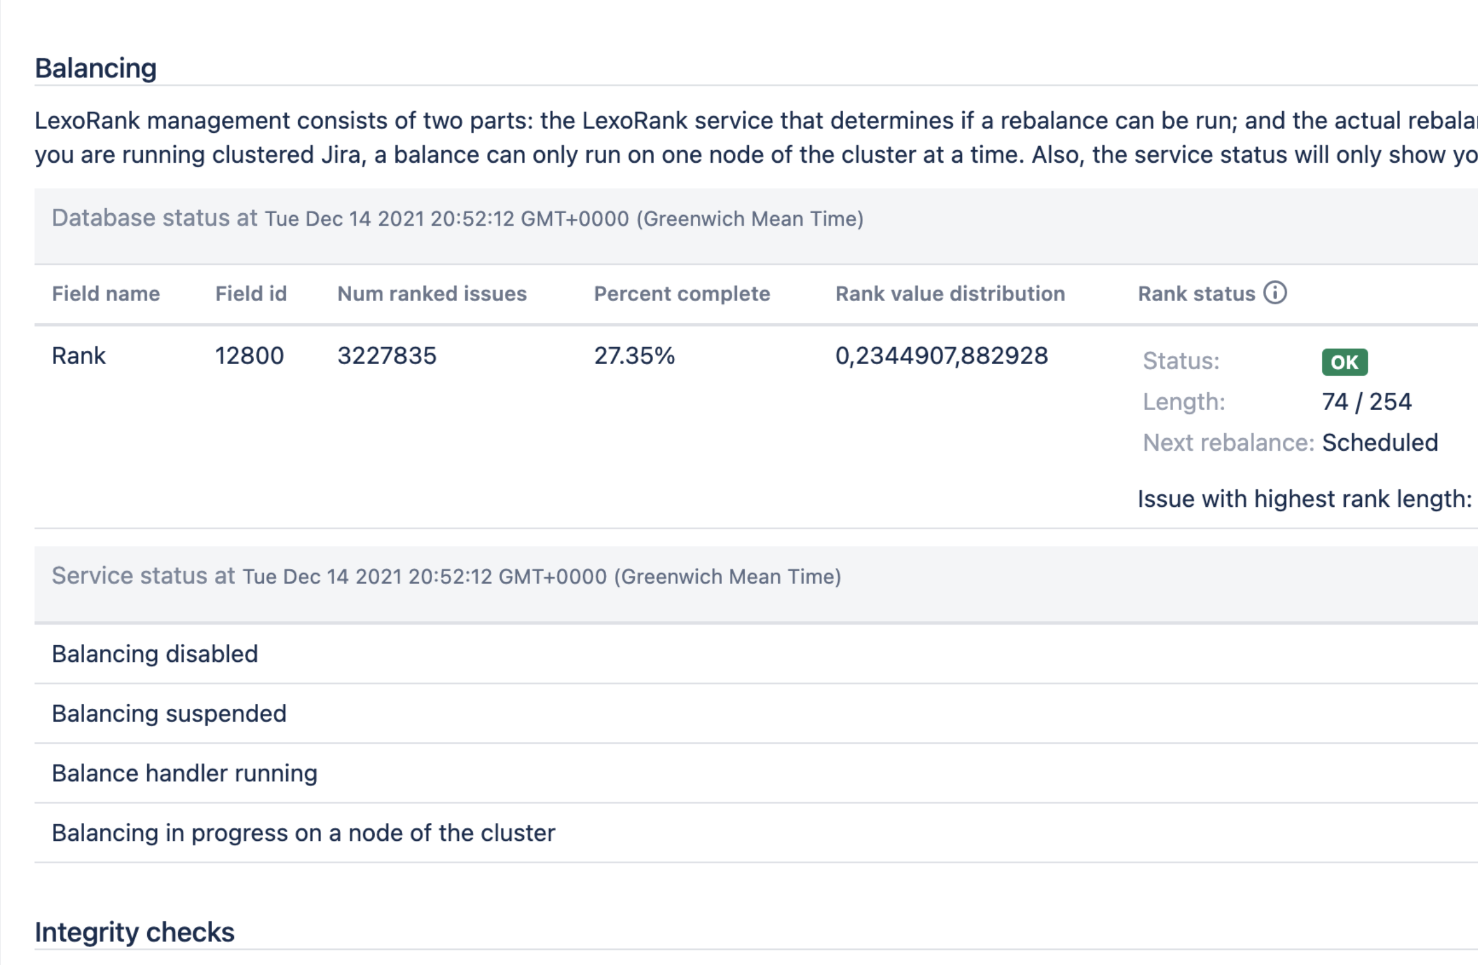Click the 27.35% percent complete value
The width and height of the screenshot is (1478, 965).
634,356
